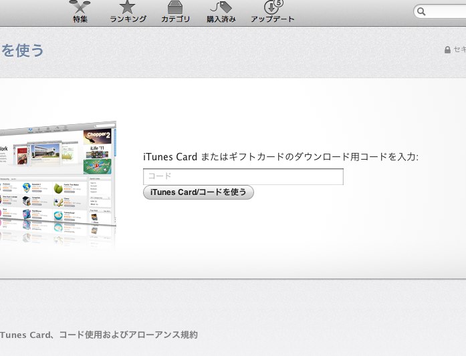Open iTunes Card、コード使用およびアローアンス規約 link
This screenshot has height=356, width=466.
click(x=99, y=335)
